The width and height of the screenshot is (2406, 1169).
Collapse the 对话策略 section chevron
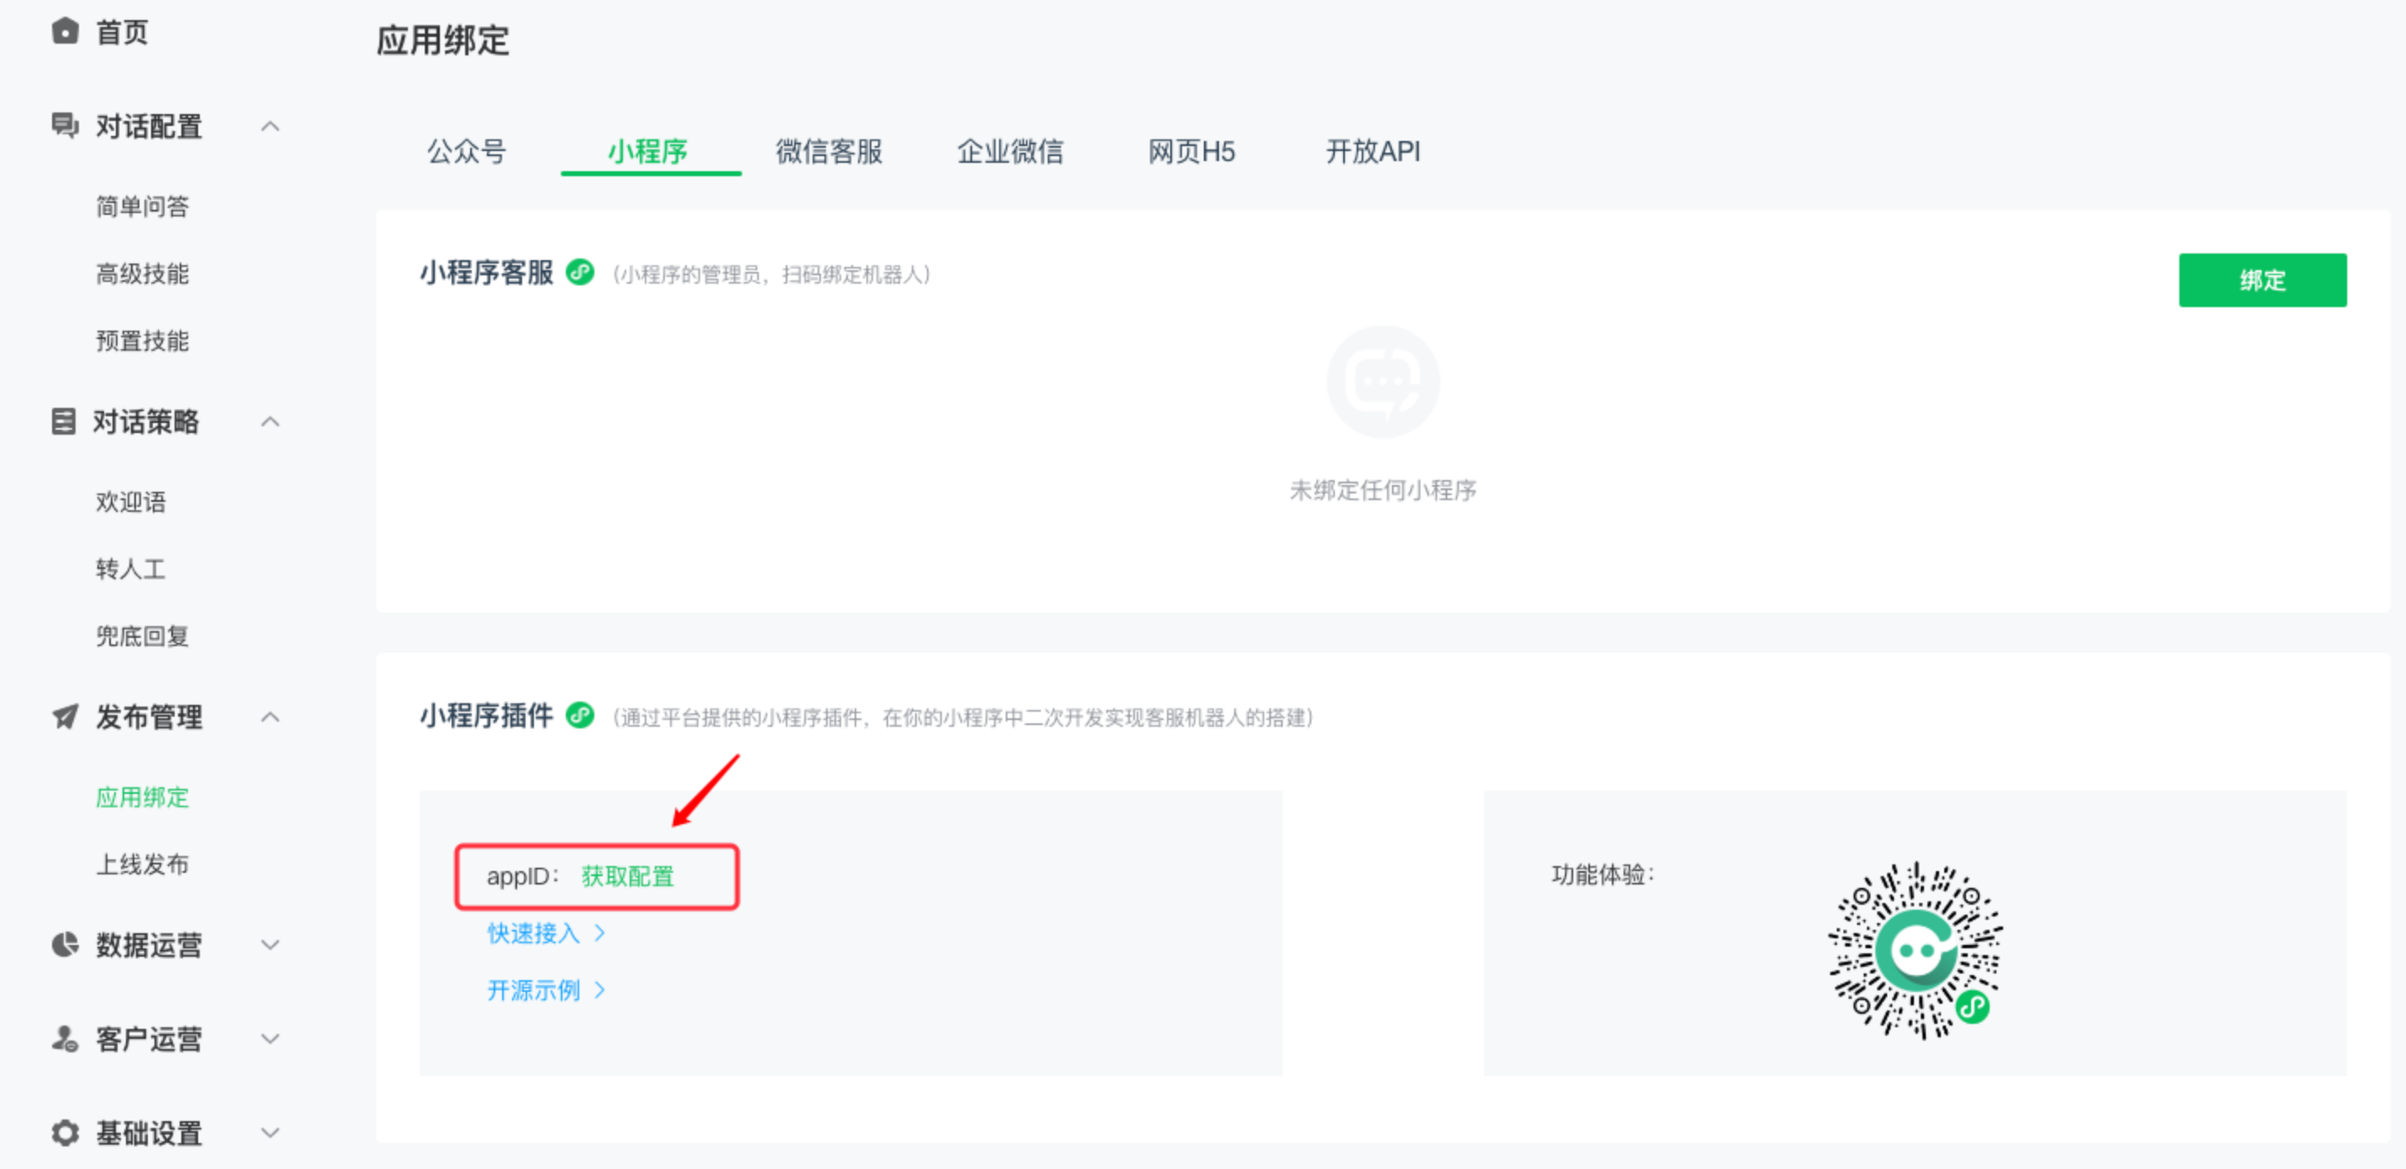pos(270,422)
